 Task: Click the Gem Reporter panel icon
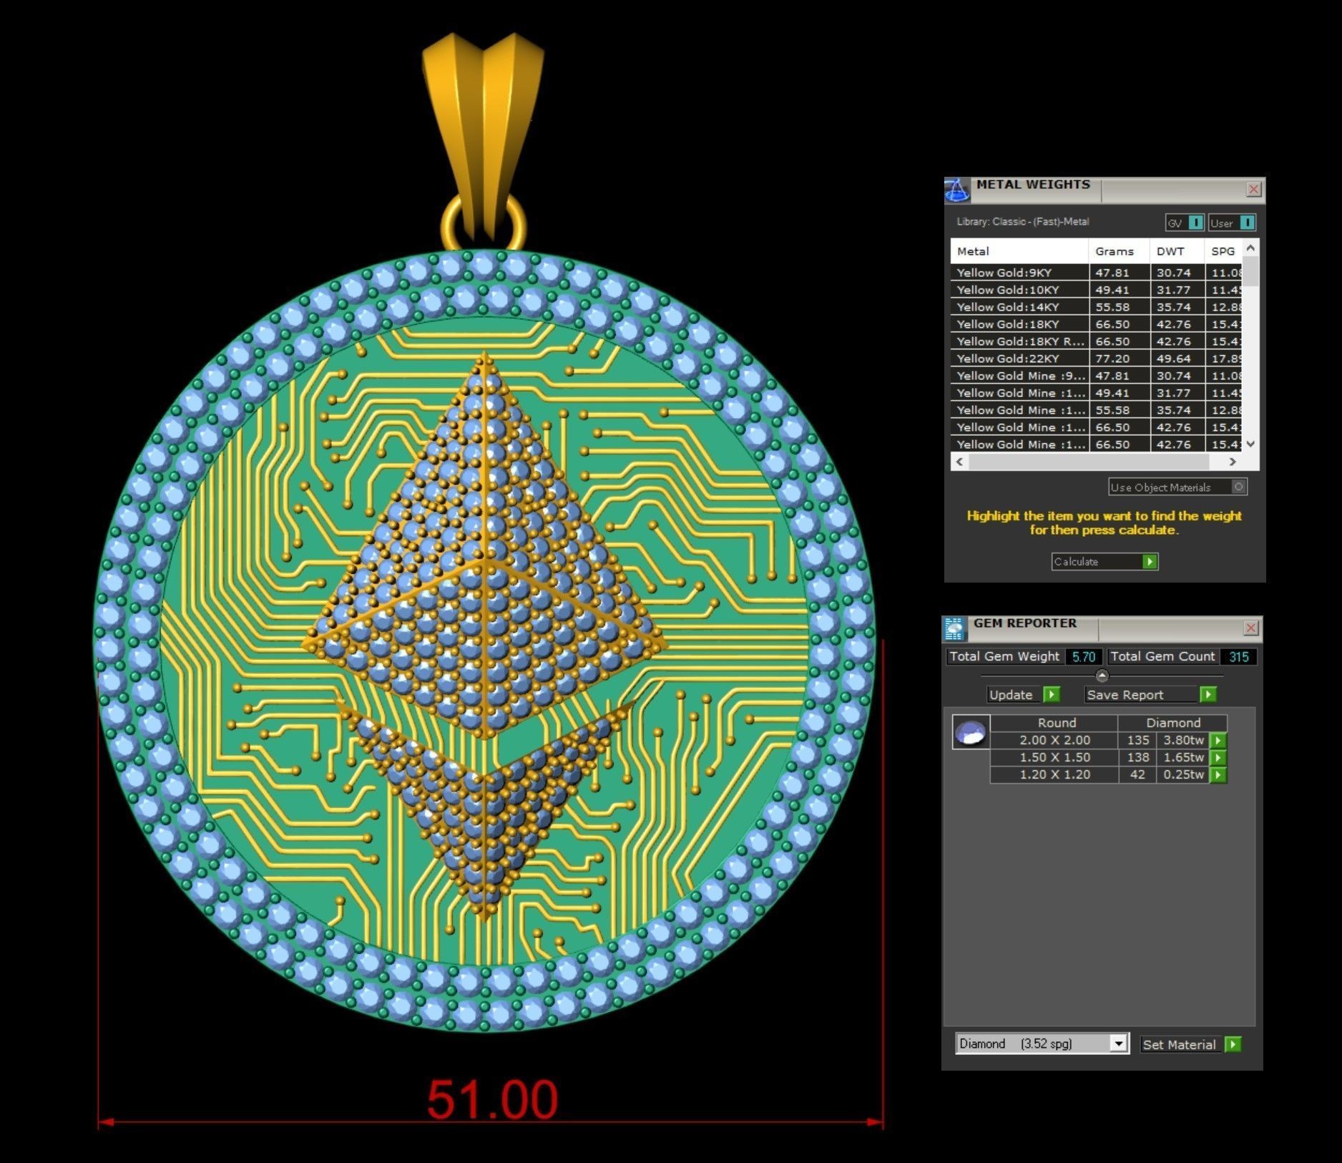954,628
